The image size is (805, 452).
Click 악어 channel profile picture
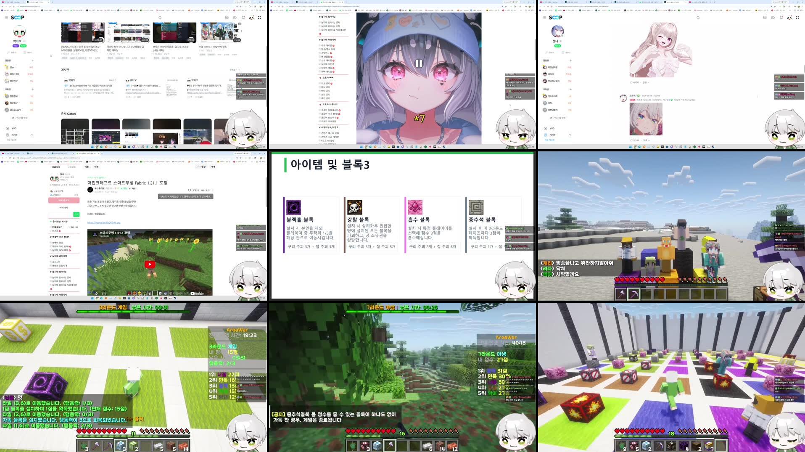19,32
